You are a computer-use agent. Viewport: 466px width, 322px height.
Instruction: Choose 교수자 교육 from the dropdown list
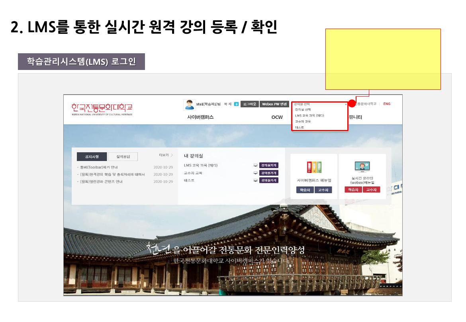[303, 122]
